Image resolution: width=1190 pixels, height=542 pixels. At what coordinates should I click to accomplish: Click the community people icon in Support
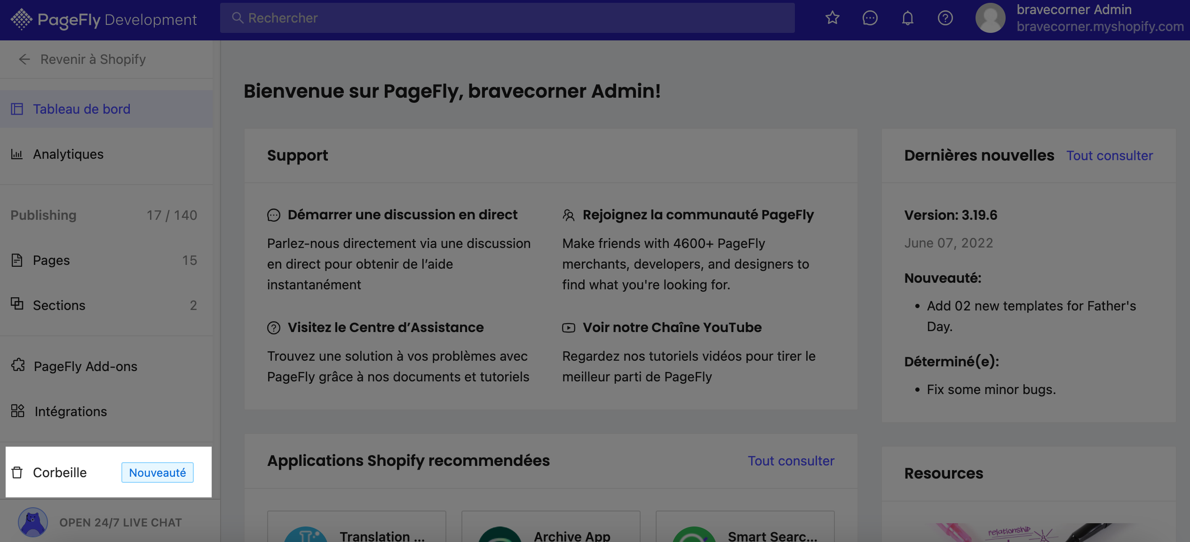click(x=569, y=215)
